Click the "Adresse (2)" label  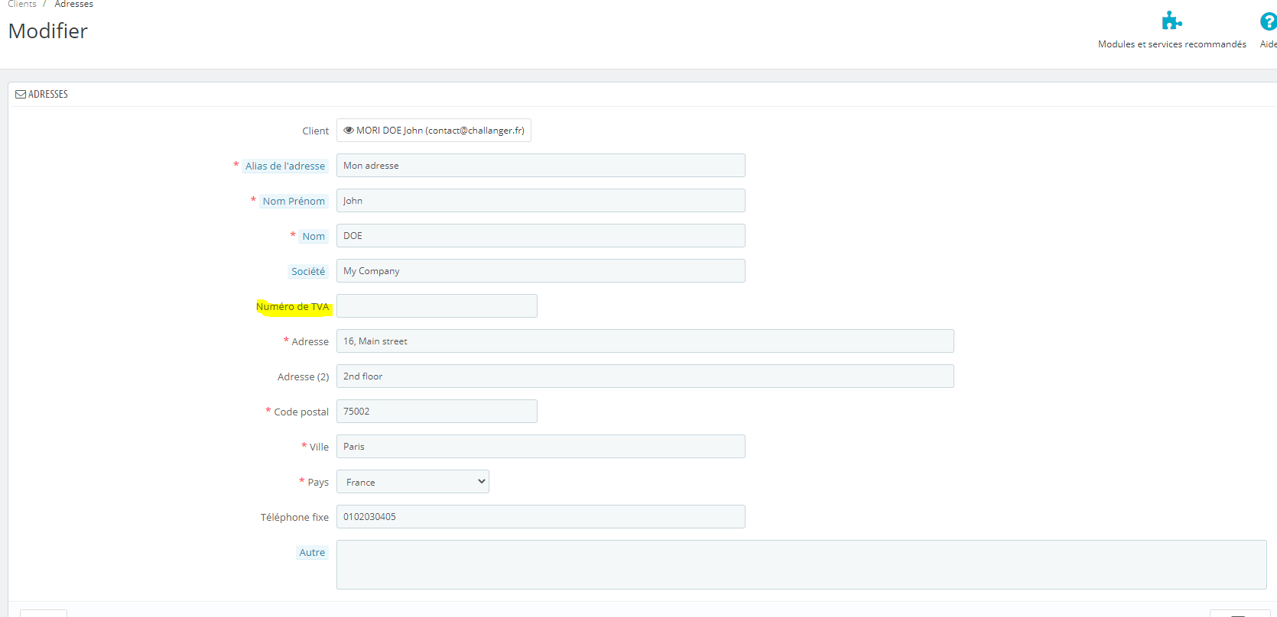[x=304, y=377]
